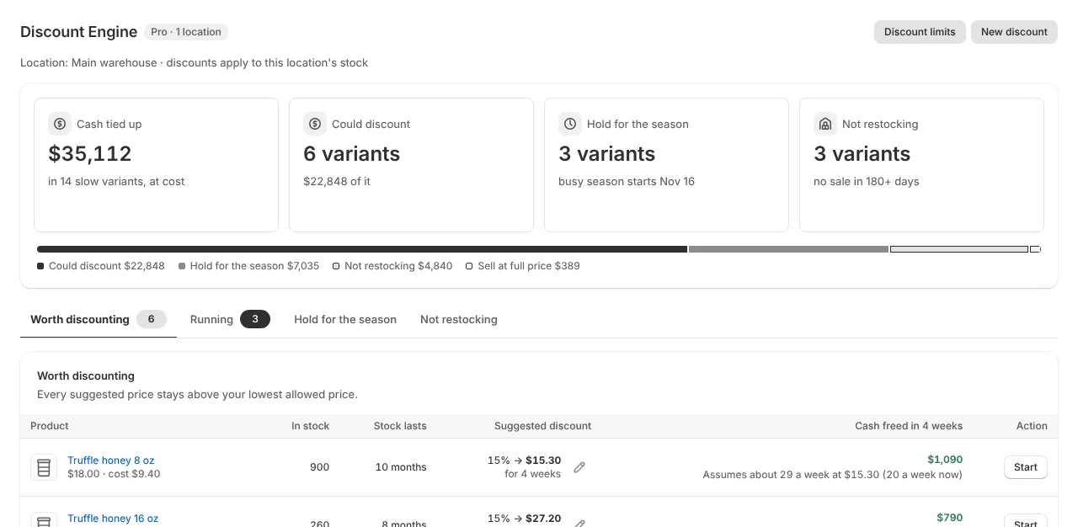Click the warehouse icon beside Not restocking
This screenshot has height=527, width=1078.
825,124
